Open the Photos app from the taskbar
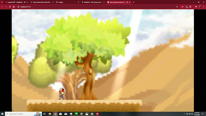The height and width of the screenshot is (116, 206). (87, 114)
